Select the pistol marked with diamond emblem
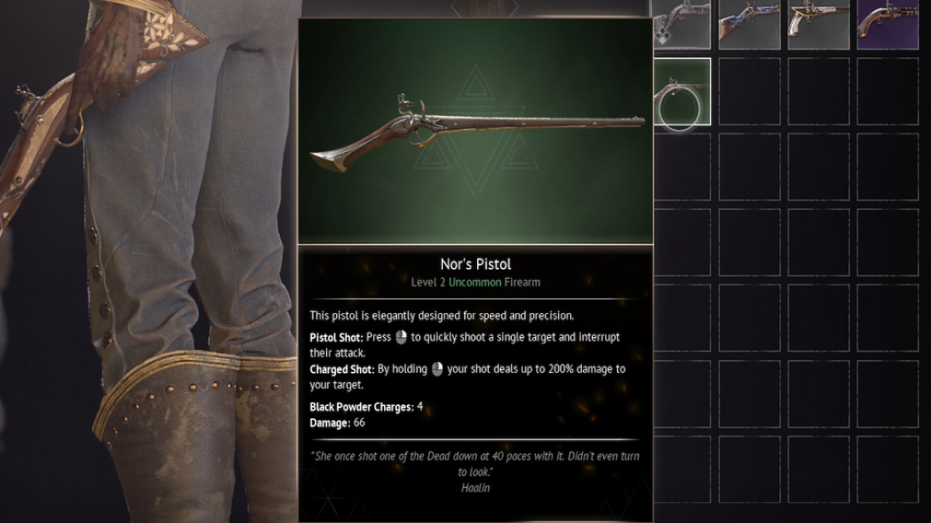Viewport: 931px width, 523px height. tap(682, 25)
